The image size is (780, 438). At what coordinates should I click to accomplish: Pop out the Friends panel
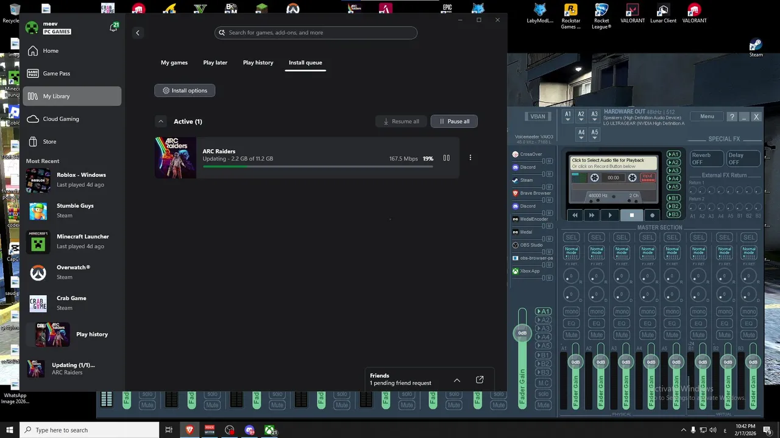[x=480, y=380]
